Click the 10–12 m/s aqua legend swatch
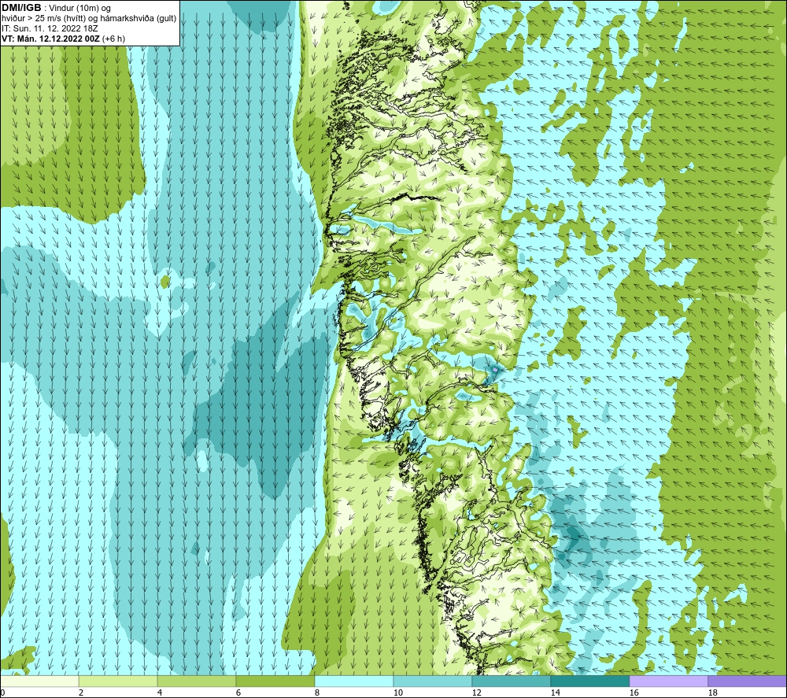 tap(433, 681)
